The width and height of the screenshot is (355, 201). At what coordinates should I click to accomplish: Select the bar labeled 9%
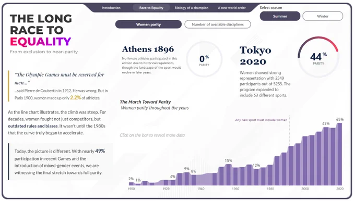(x=187, y=179)
